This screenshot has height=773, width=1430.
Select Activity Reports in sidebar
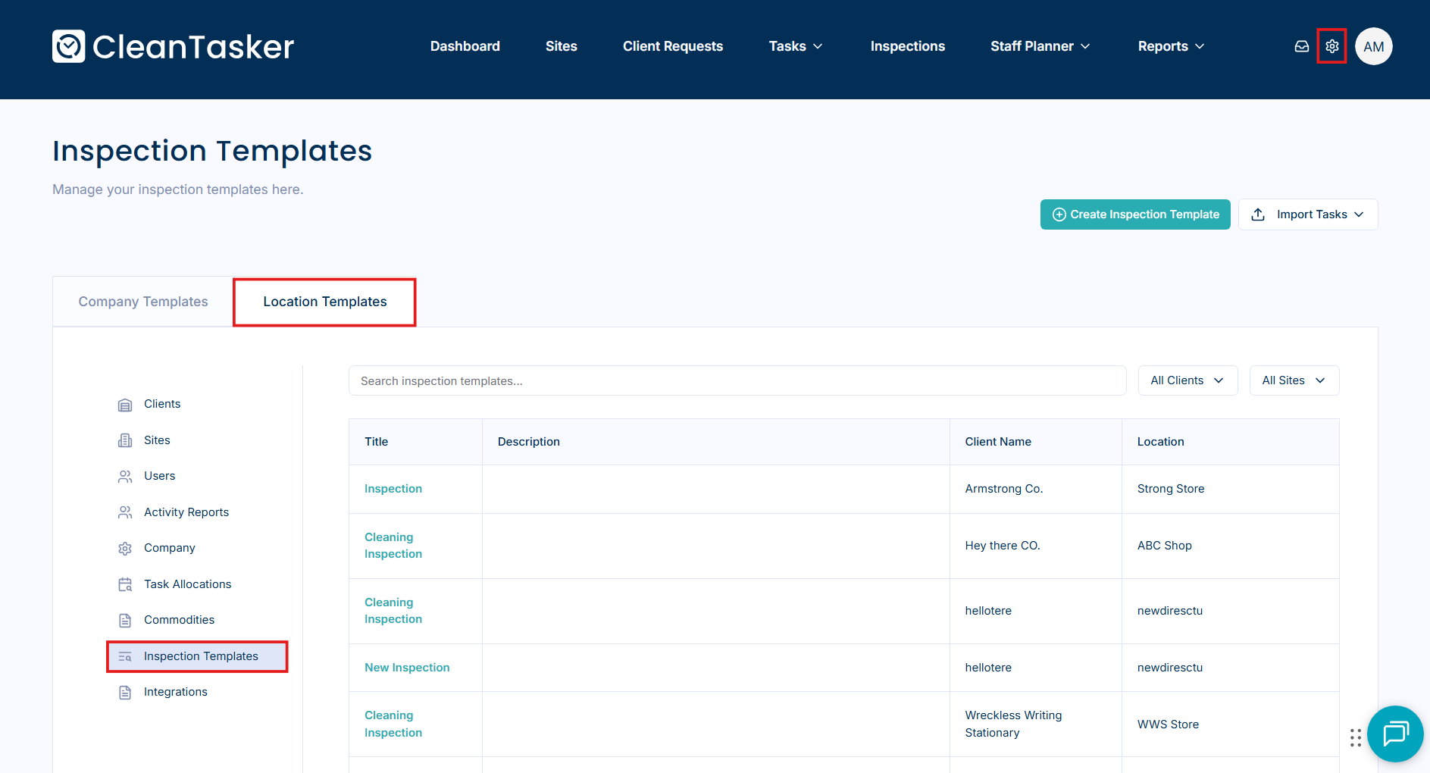pyautogui.click(x=186, y=512)
